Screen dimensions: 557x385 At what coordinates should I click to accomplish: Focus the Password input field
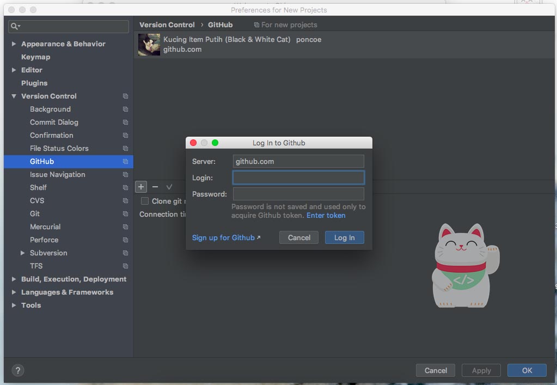click(x=298, y=194)
